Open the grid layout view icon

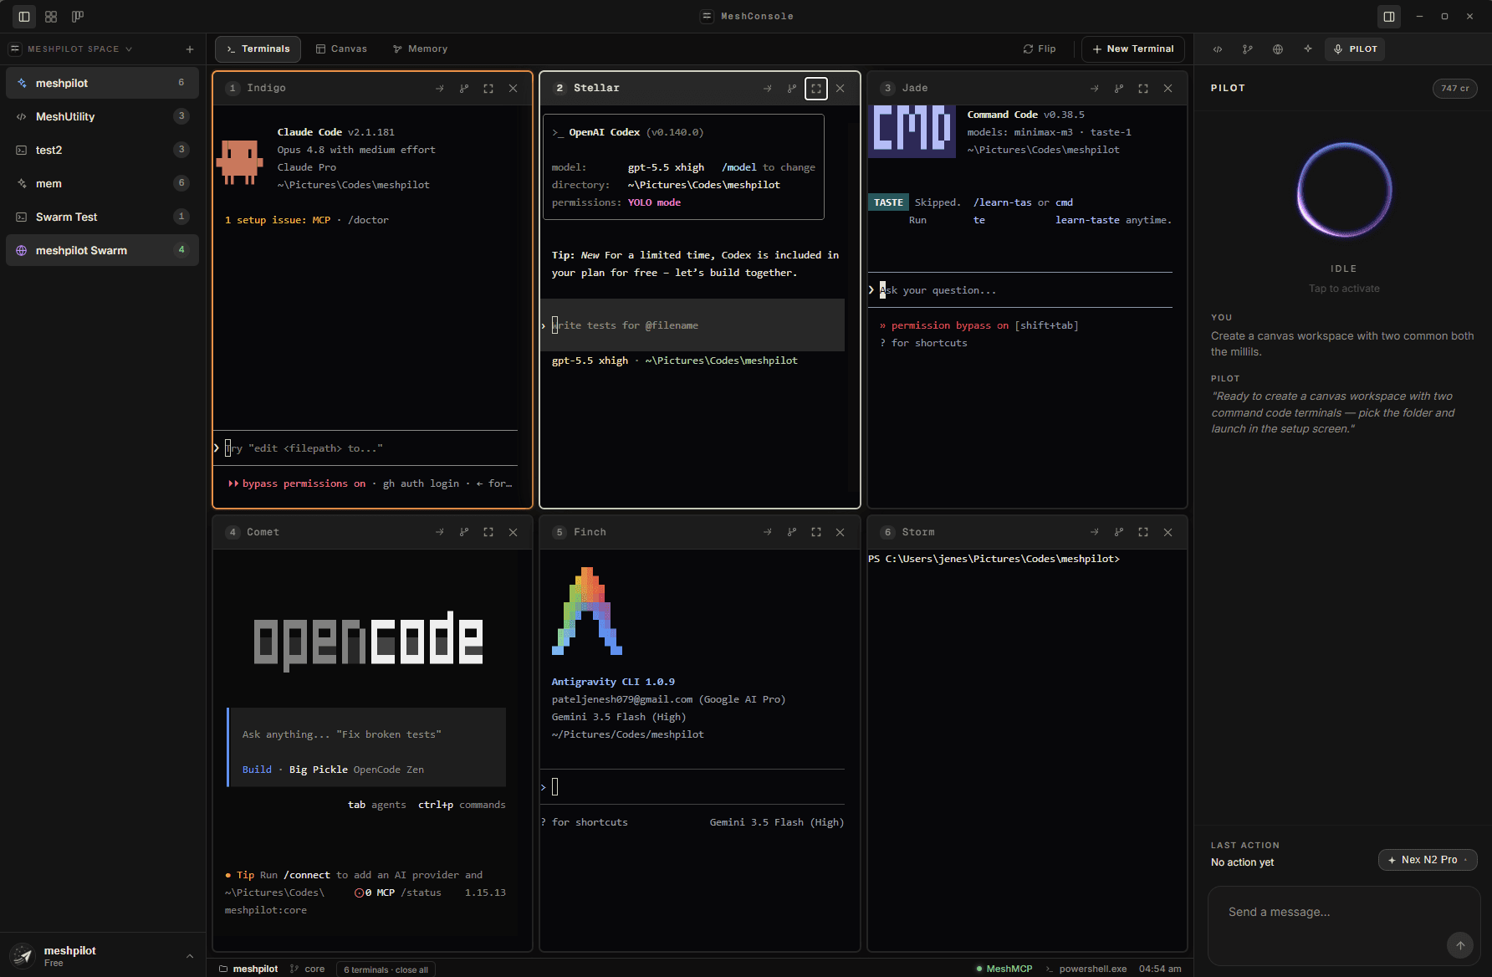tap(51, 17)
